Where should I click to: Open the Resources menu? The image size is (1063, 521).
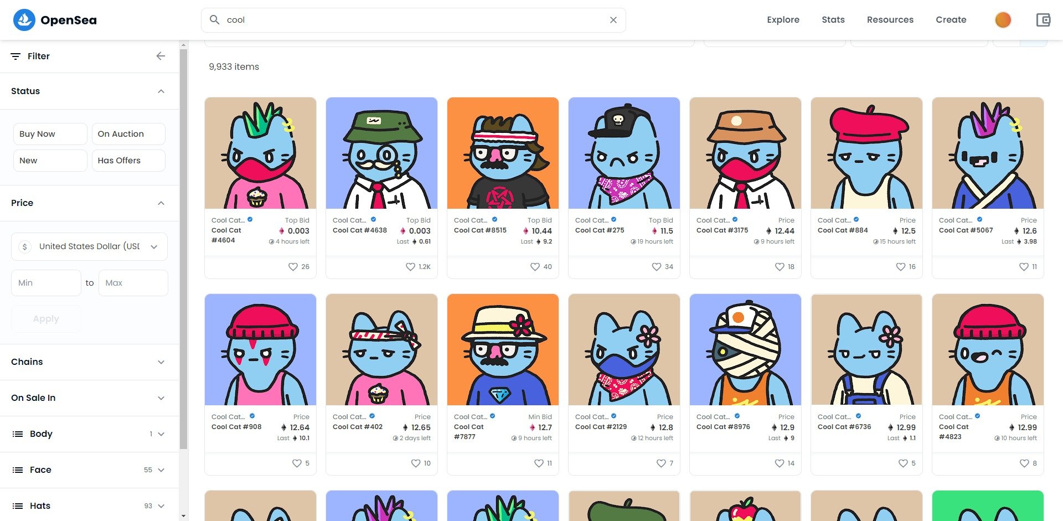[890, 20]
